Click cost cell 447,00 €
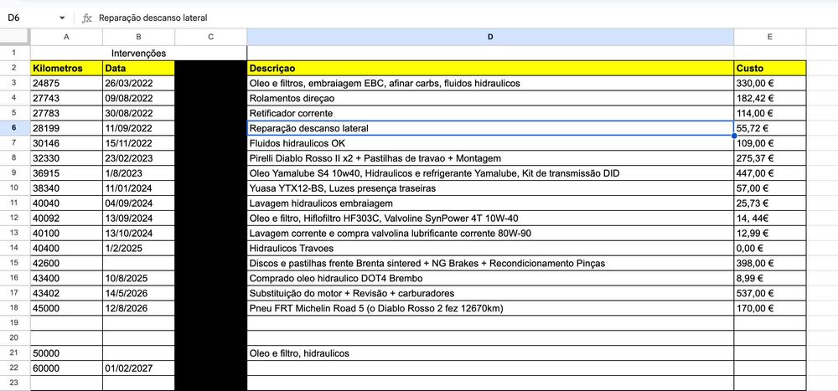The height and width of the screenshot is (391, 838). point(769,173)
